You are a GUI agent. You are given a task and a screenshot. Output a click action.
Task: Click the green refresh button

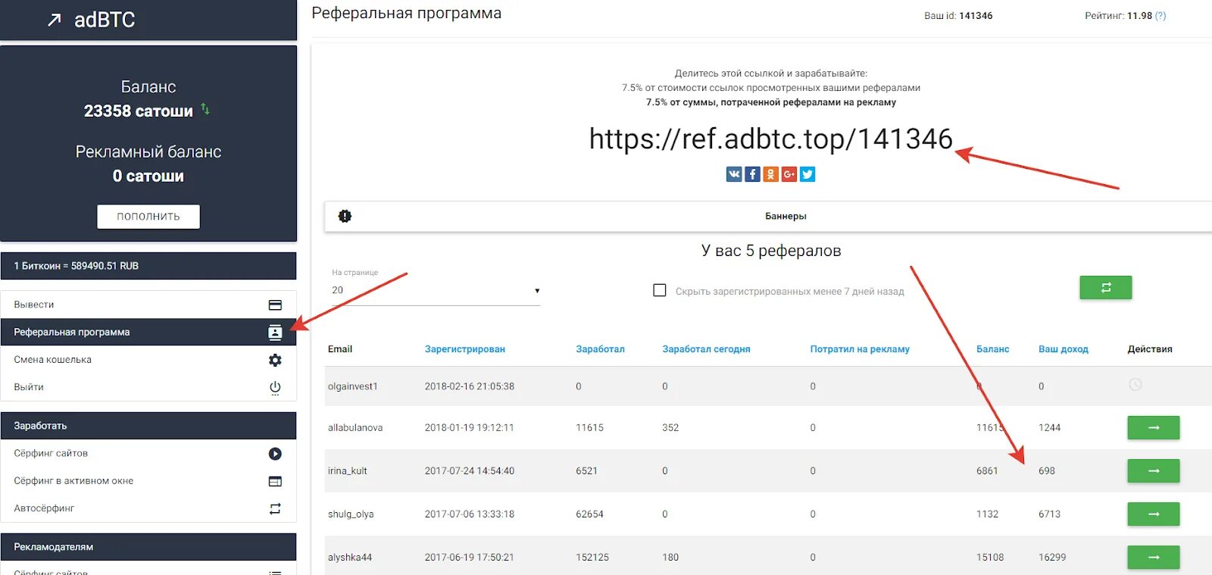pos(1105,287)
